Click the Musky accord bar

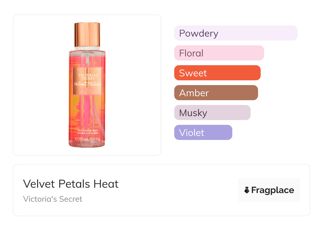[212, 113]
